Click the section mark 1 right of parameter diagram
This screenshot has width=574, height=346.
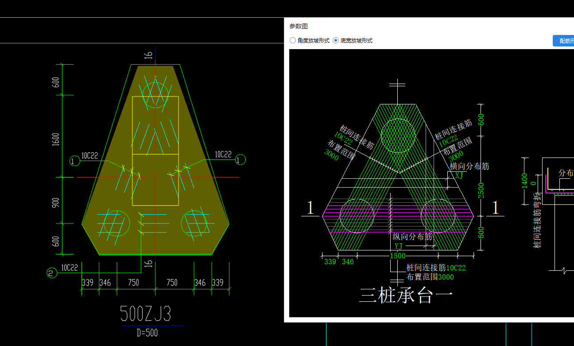(495, 208)
